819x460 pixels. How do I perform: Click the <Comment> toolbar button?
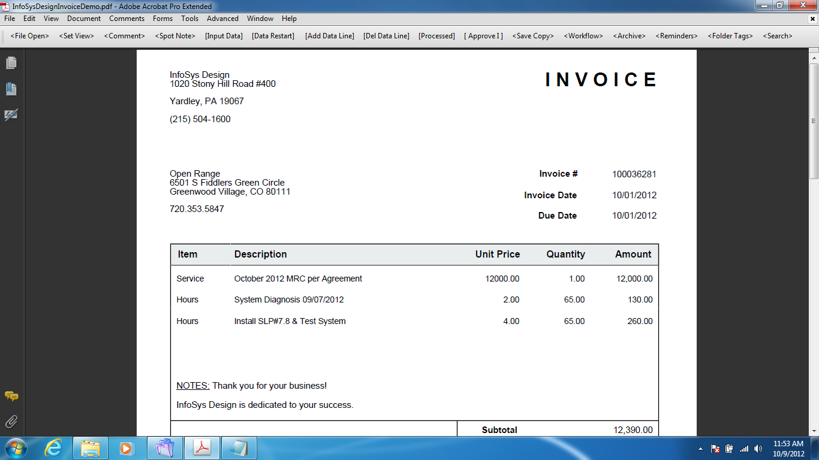pyautogui.click(x=125, y=36)
